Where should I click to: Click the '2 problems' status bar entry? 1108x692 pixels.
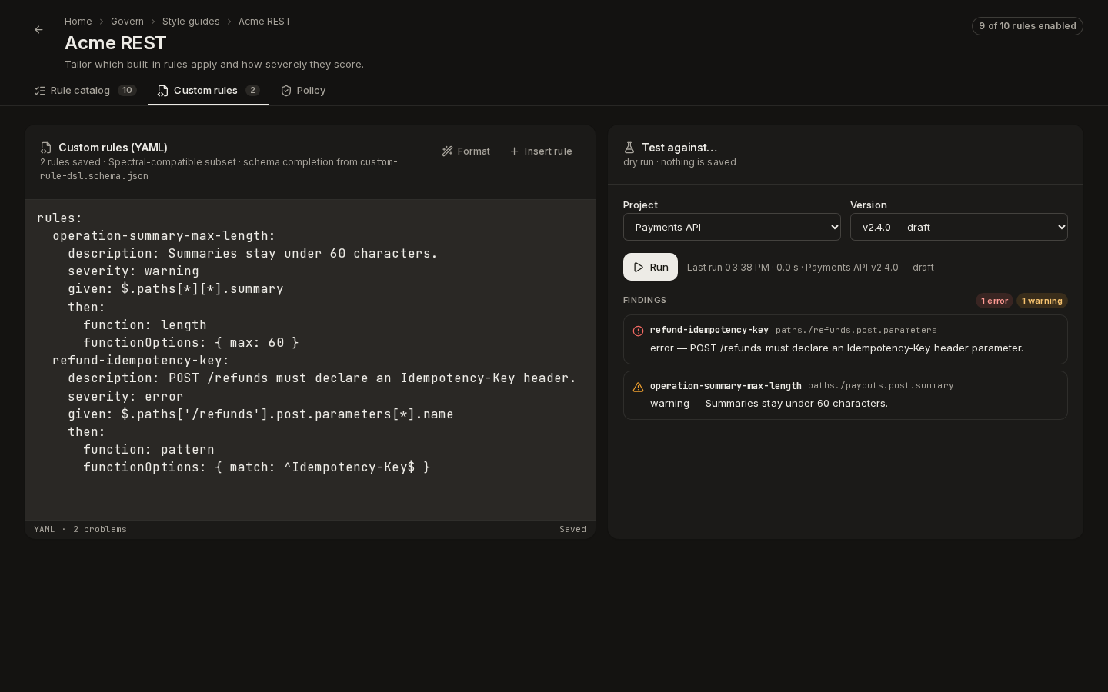point(100,530)
